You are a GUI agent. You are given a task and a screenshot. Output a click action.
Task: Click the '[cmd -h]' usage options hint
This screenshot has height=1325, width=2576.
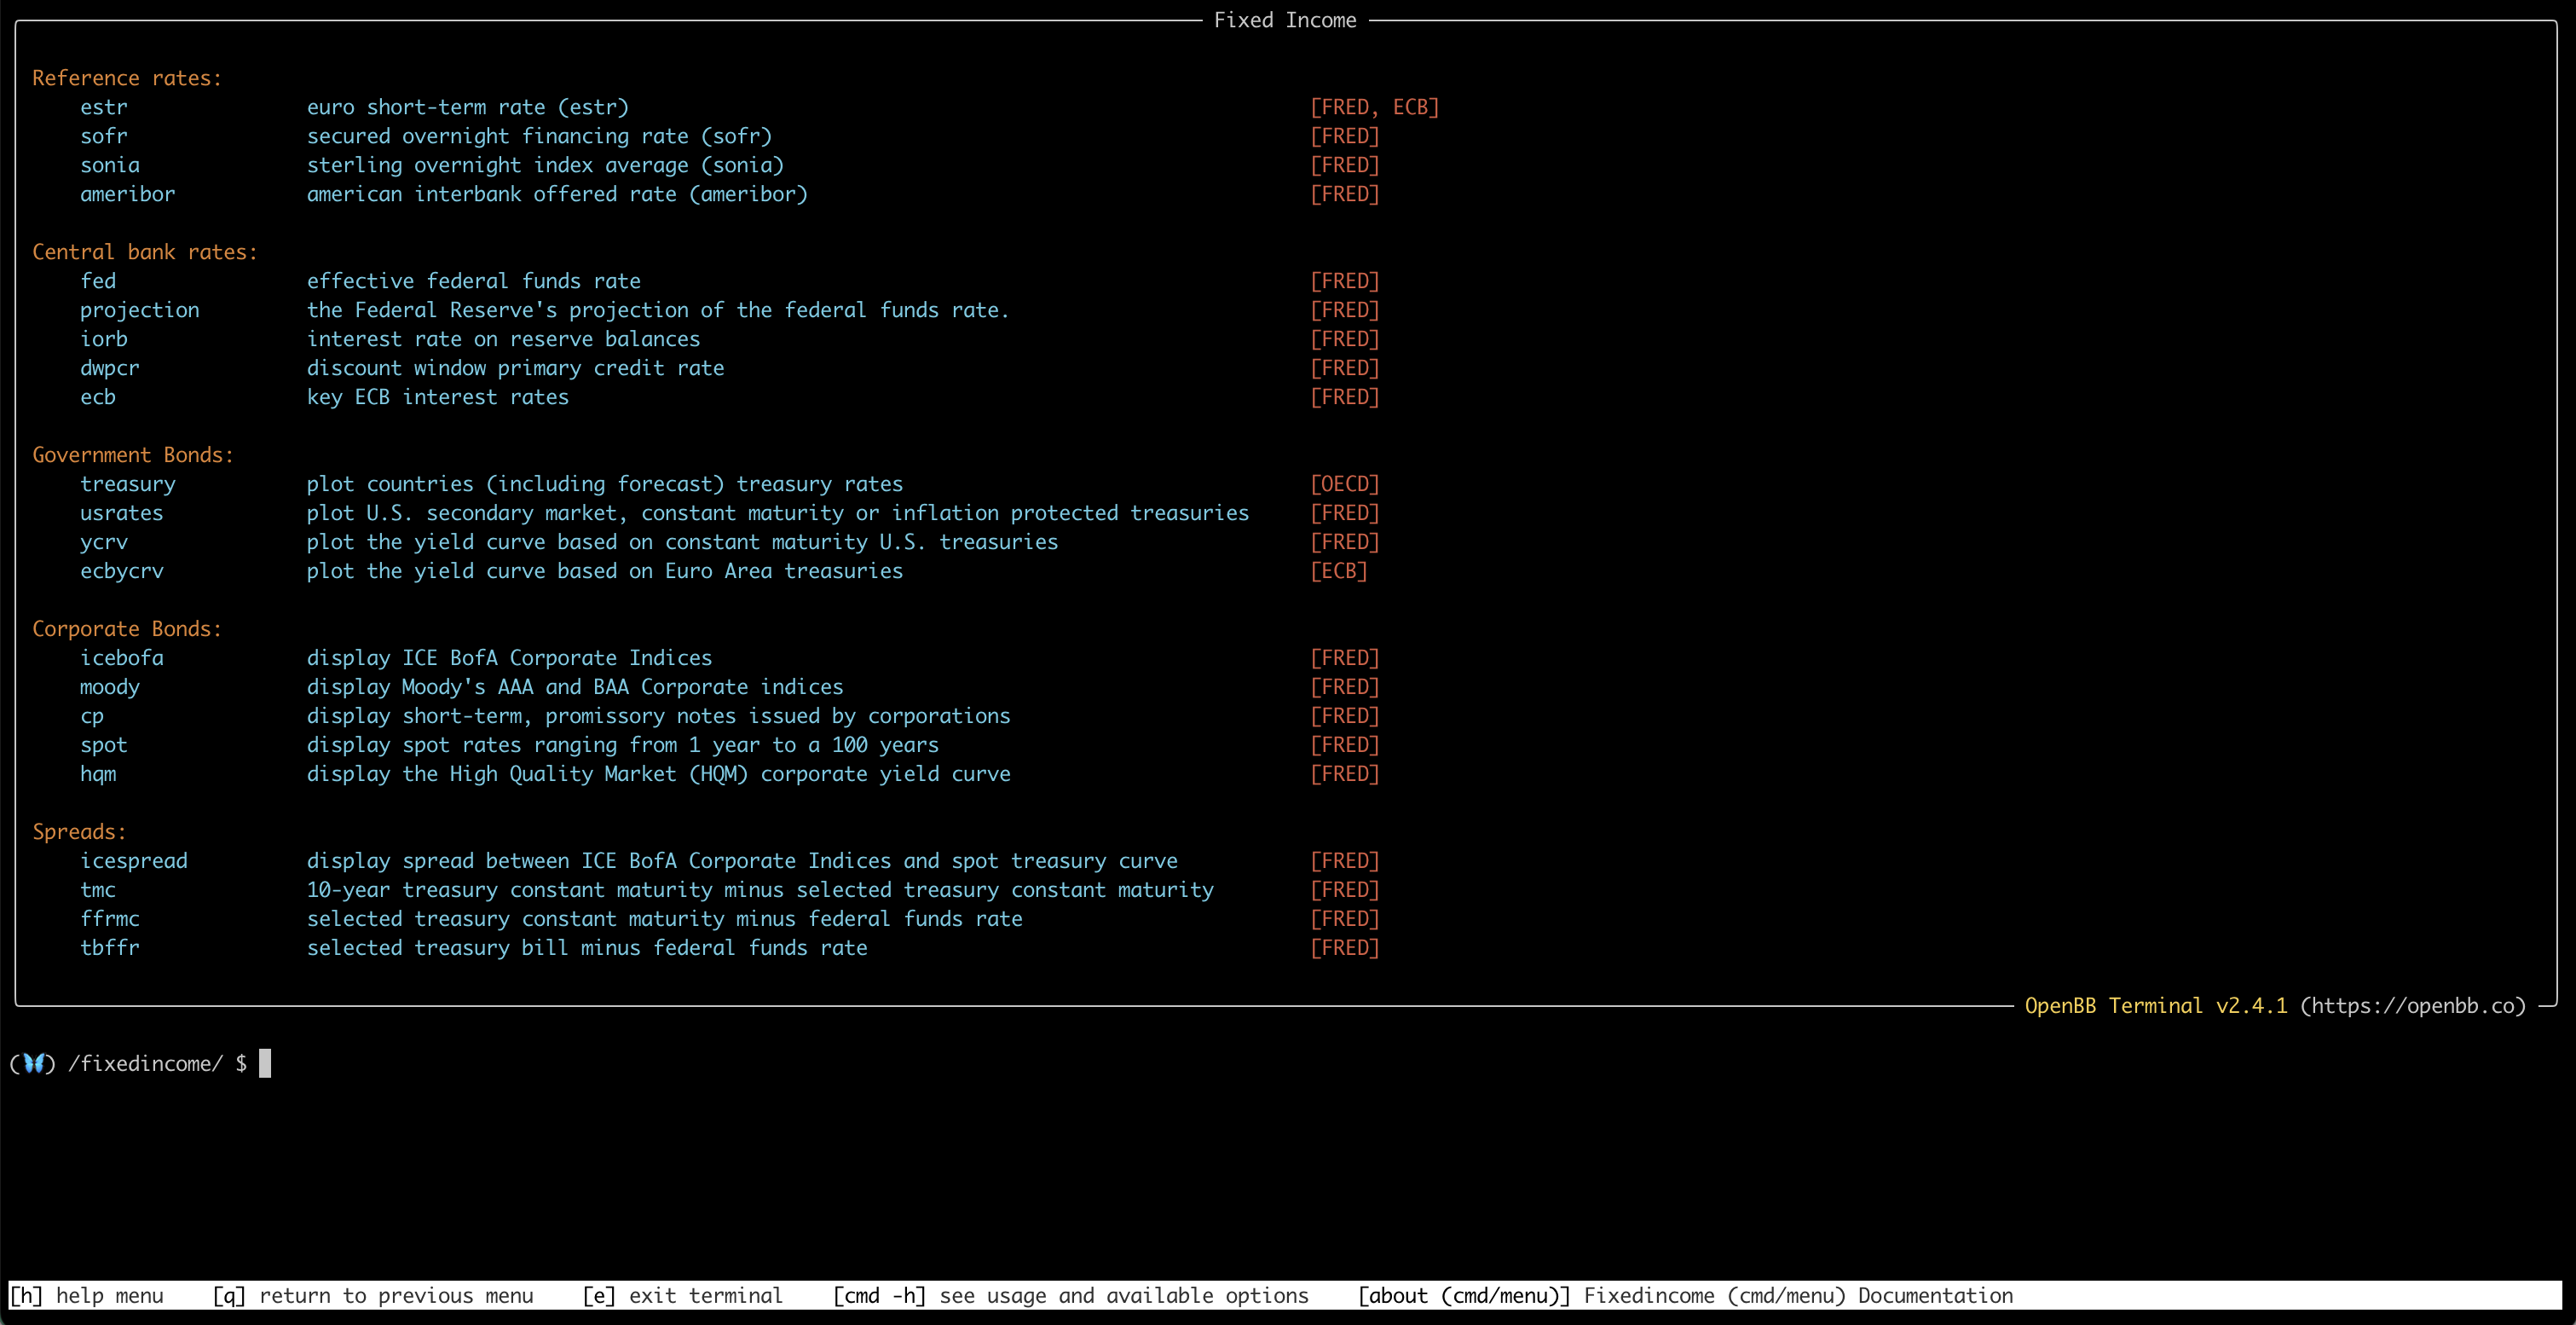(1071, 1296)
